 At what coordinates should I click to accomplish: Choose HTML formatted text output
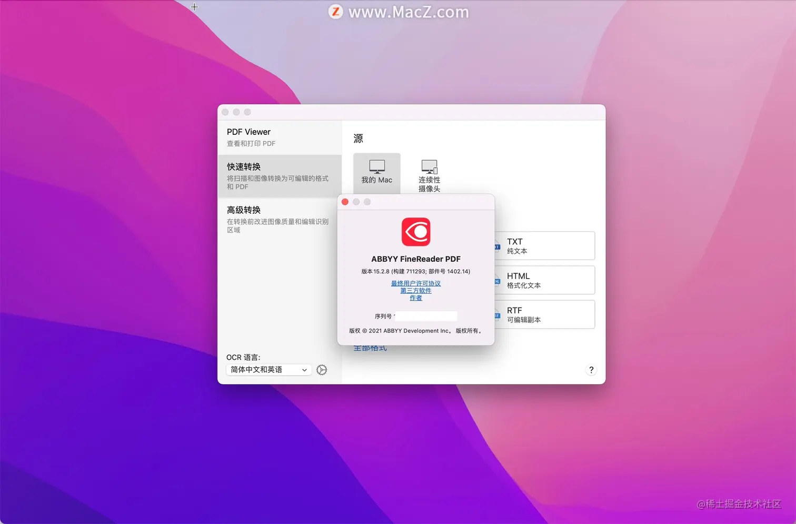pyautogui.click(x=544, y=280)
